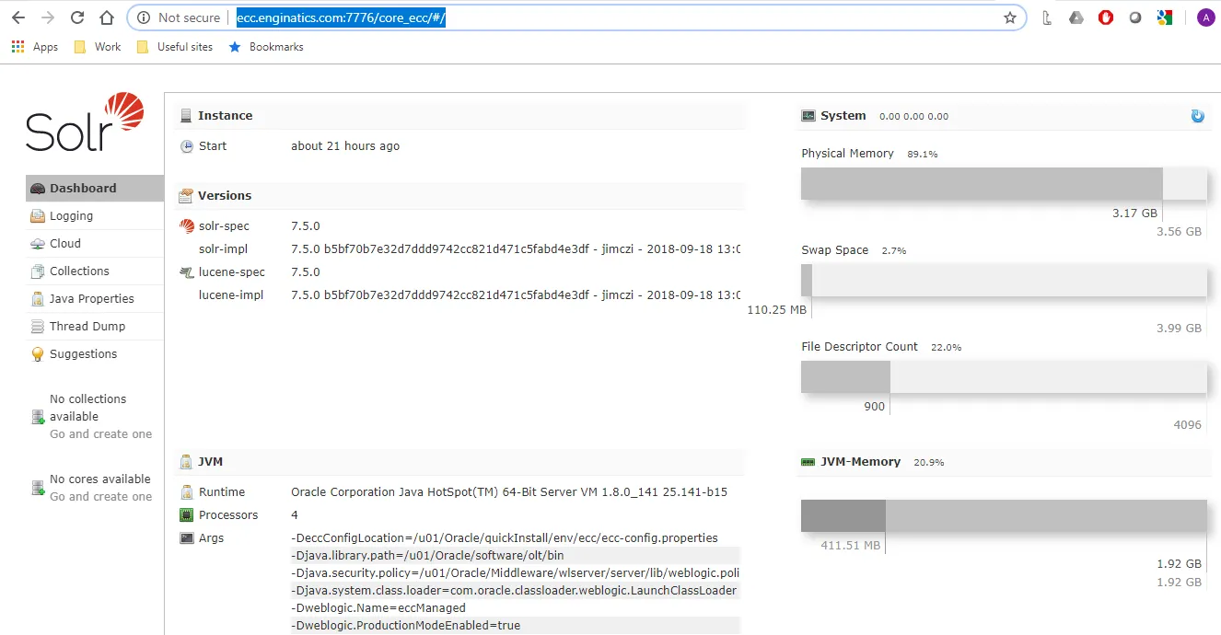Click the Thread Dump sidebar icon
The width and height of the screenshot is (1221, 635).
(38, 327)
